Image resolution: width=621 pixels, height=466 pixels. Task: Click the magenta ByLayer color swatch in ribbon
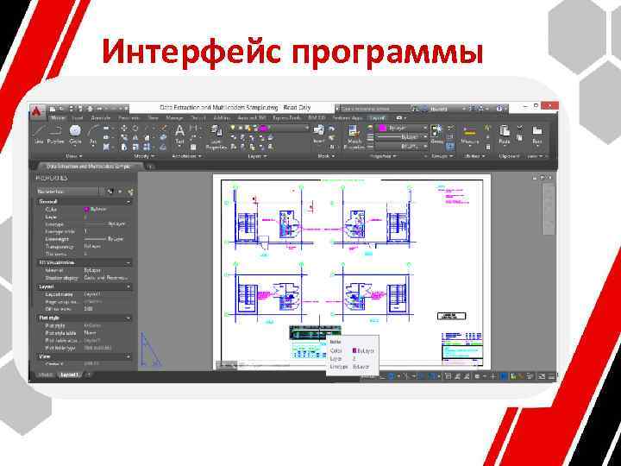pos(382,128)
